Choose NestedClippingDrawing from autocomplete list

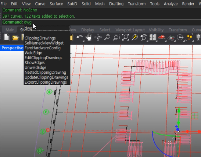pyautogui.click(x=45, y=72)
